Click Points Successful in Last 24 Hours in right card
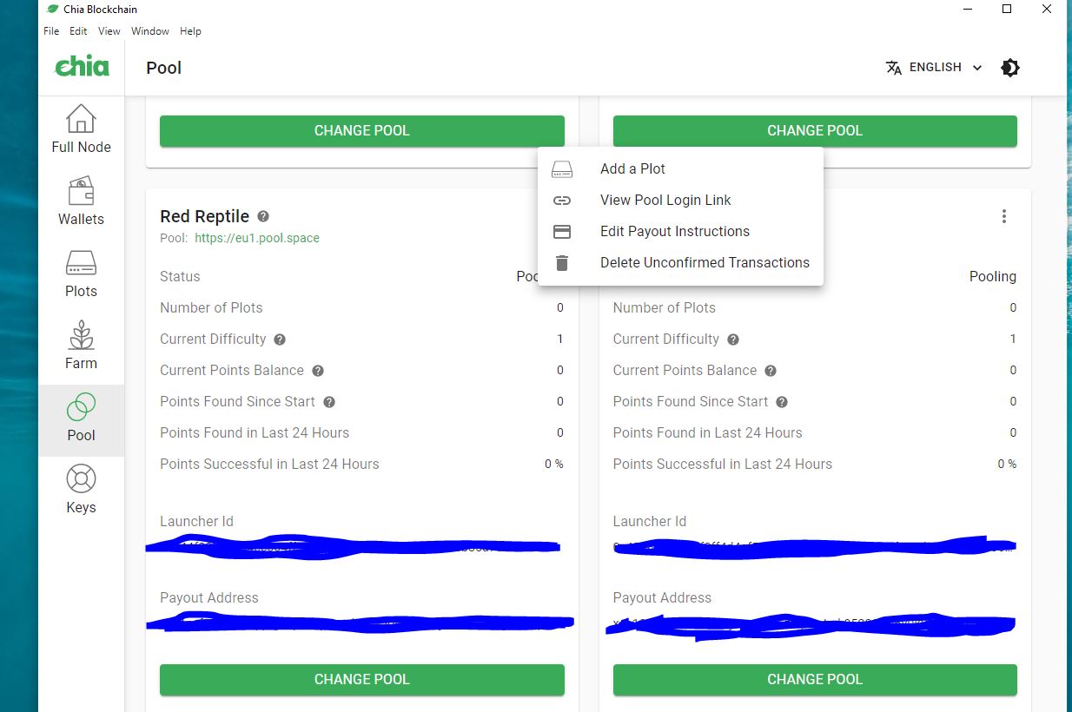1072x712 pixels. click(x=723, y=464)
